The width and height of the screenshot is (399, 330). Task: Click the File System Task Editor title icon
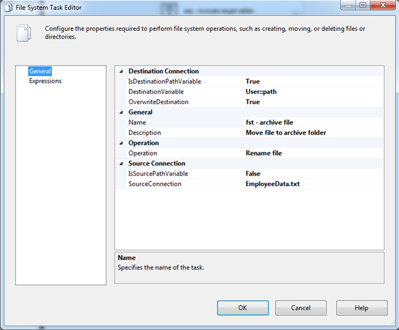(x=8, y=8)
